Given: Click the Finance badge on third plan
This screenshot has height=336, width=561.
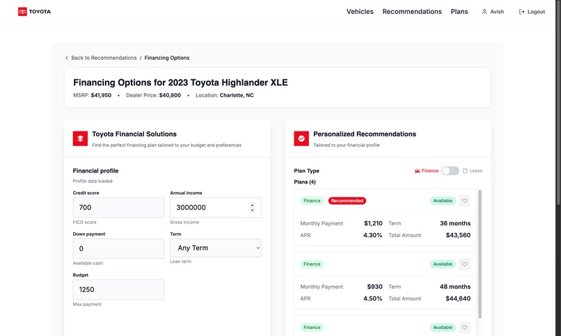Looking at the screenshot, I should coord(312,328).
